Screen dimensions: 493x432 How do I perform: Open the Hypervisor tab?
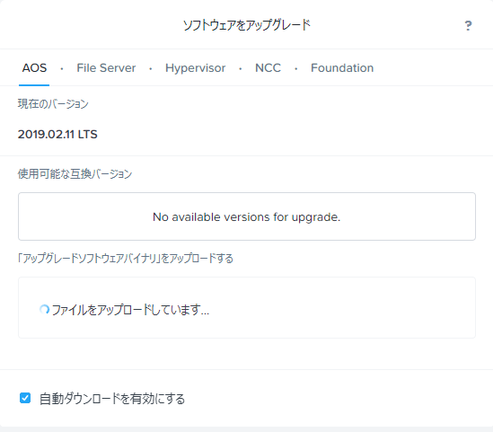(195, 68)
